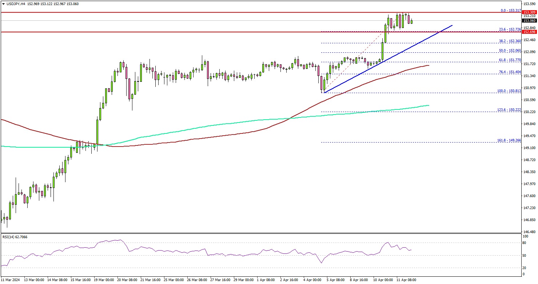Click the 61.8 - 151.770 Fibonacci label

click(x=511, y=60)
